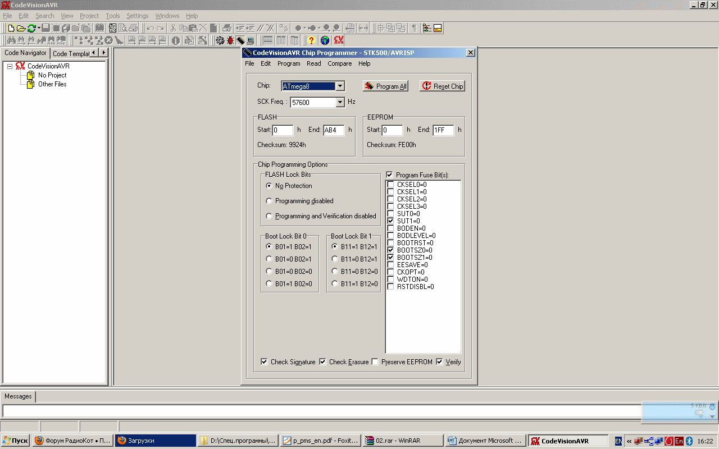Uncheck the BOOTSZ0=0 fuse bit

coord(390,250)
